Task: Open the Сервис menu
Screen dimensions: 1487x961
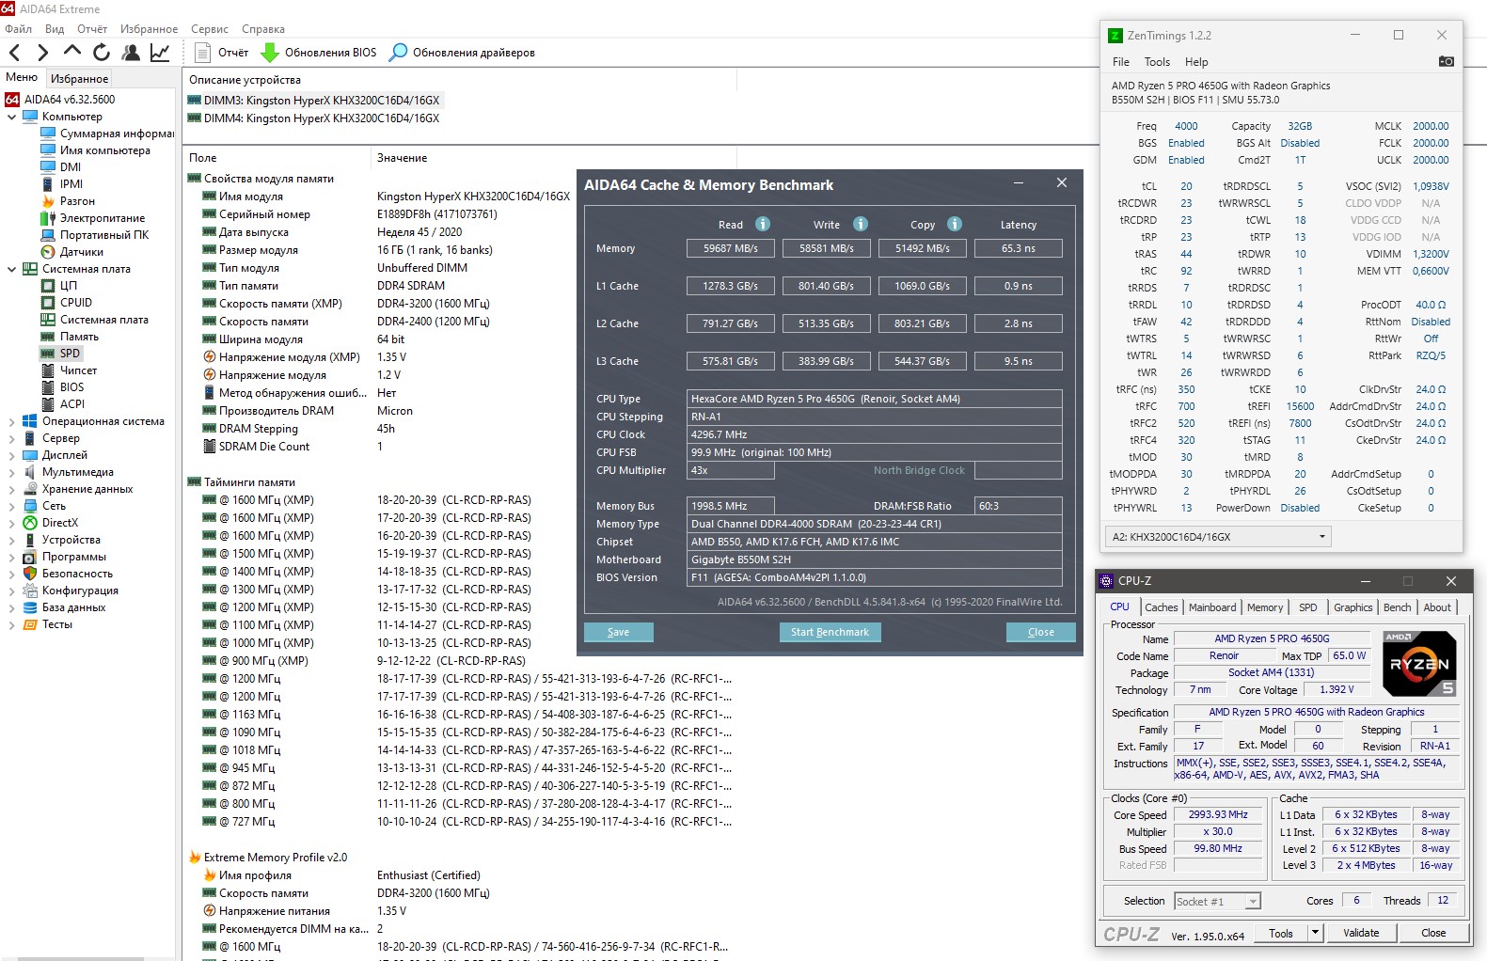Action: (209, 29)
